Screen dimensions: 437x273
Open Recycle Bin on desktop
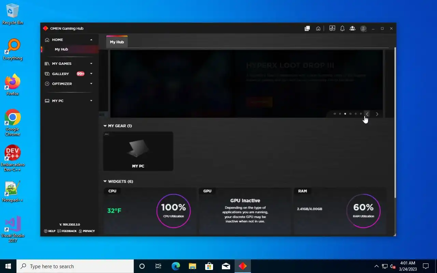pos(13,14)
